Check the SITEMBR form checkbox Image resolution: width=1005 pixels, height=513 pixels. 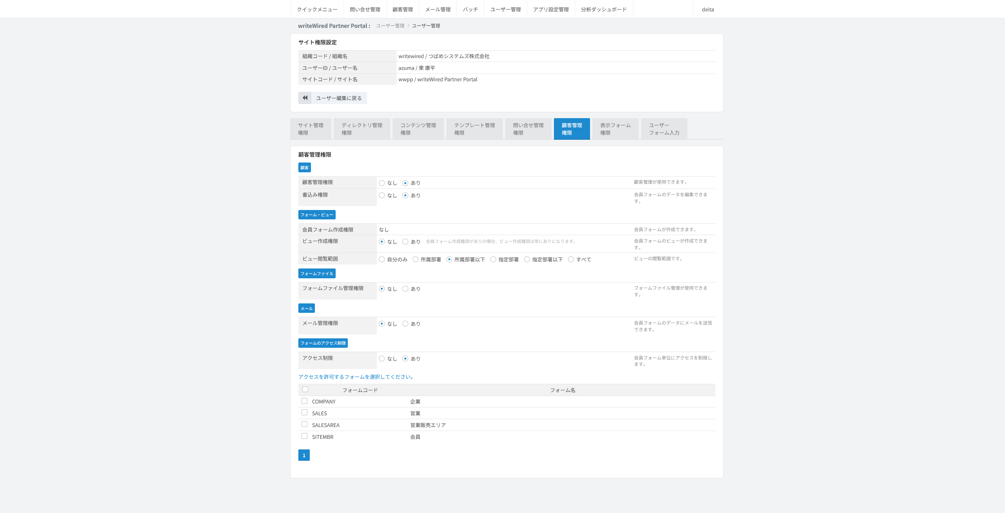coord(304,436)
